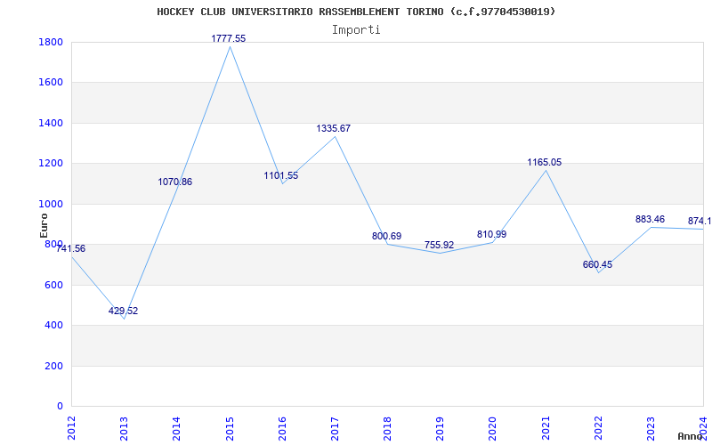
Task: Click the 429.52 value label
Action: tap(123, 311)
